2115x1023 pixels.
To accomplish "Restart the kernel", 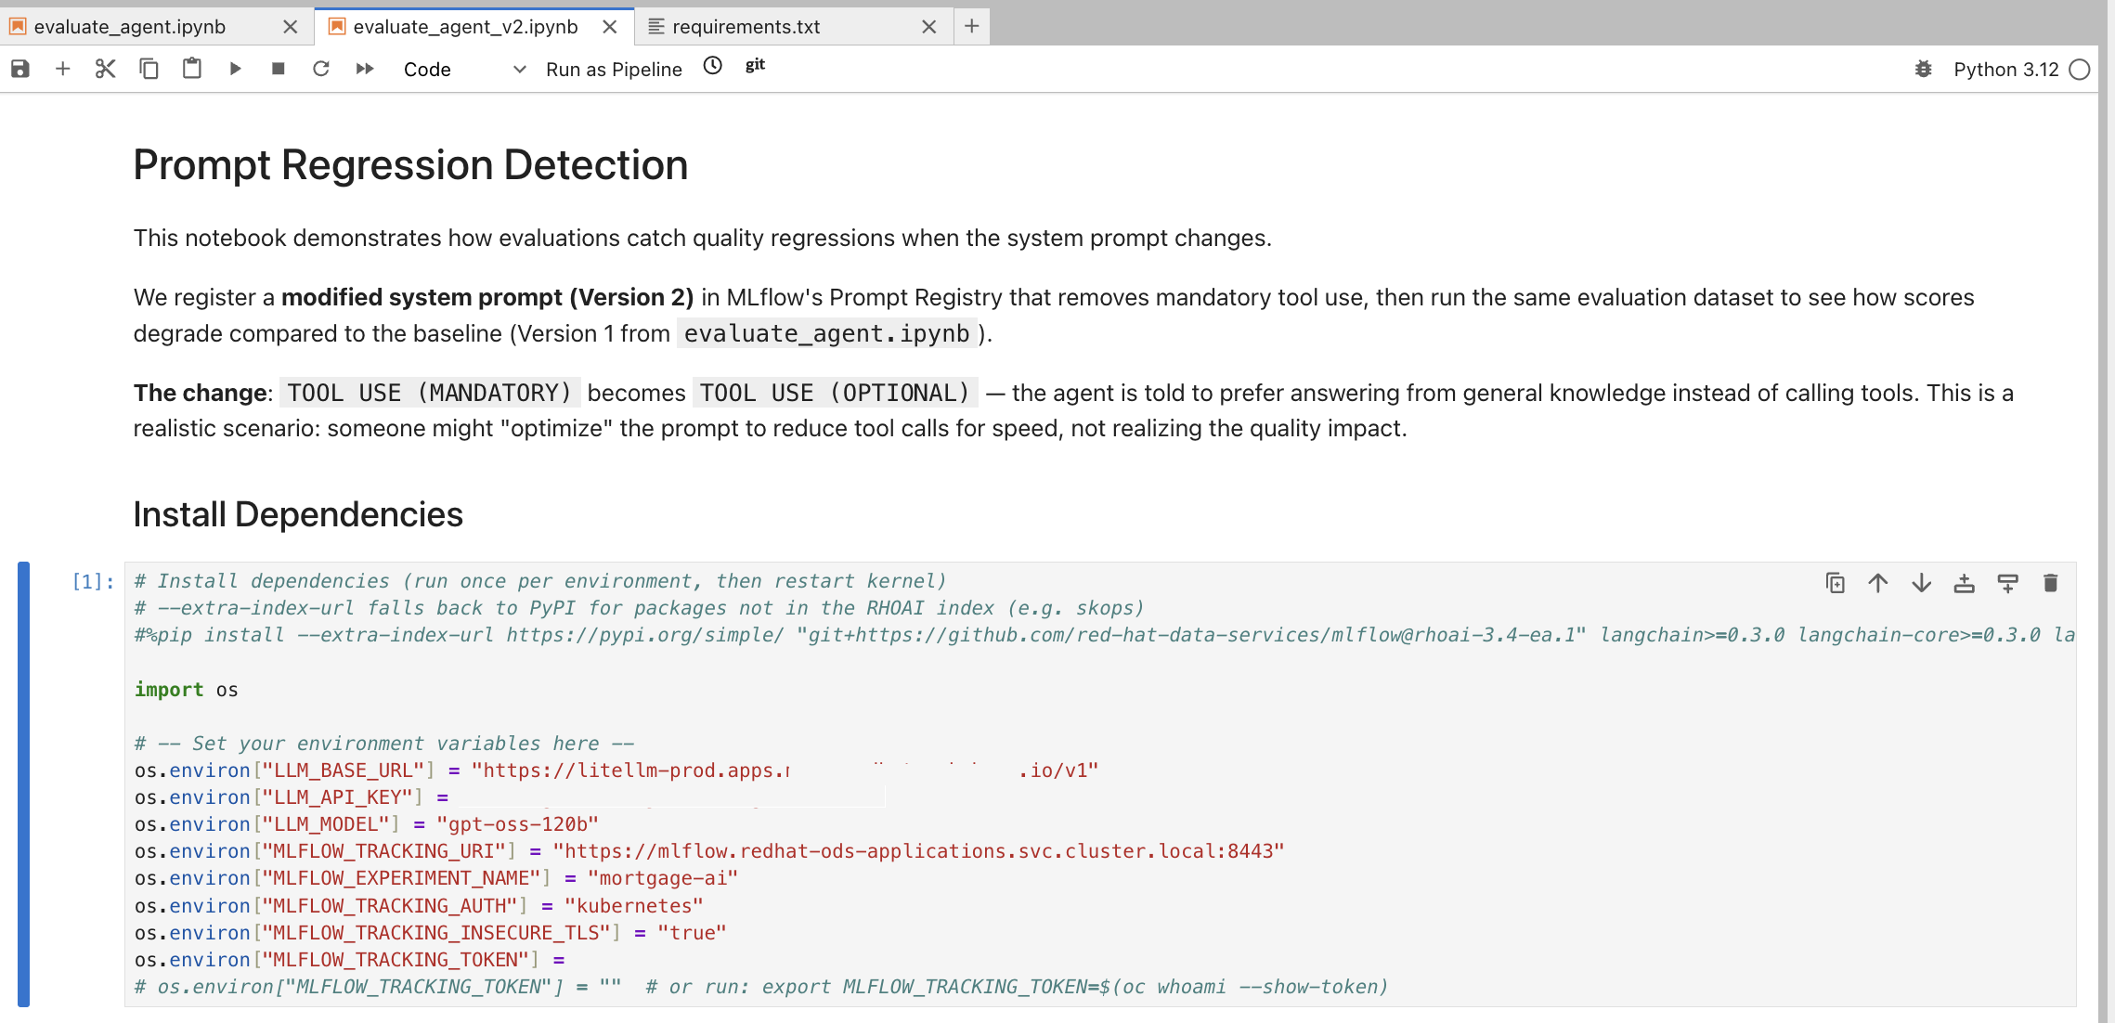I will point(321,69).
